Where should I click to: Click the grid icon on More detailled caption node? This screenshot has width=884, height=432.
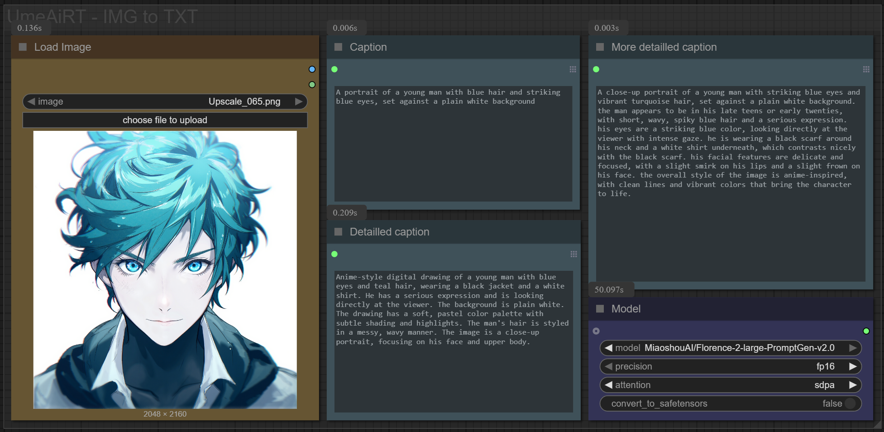(x=866, y=69)
